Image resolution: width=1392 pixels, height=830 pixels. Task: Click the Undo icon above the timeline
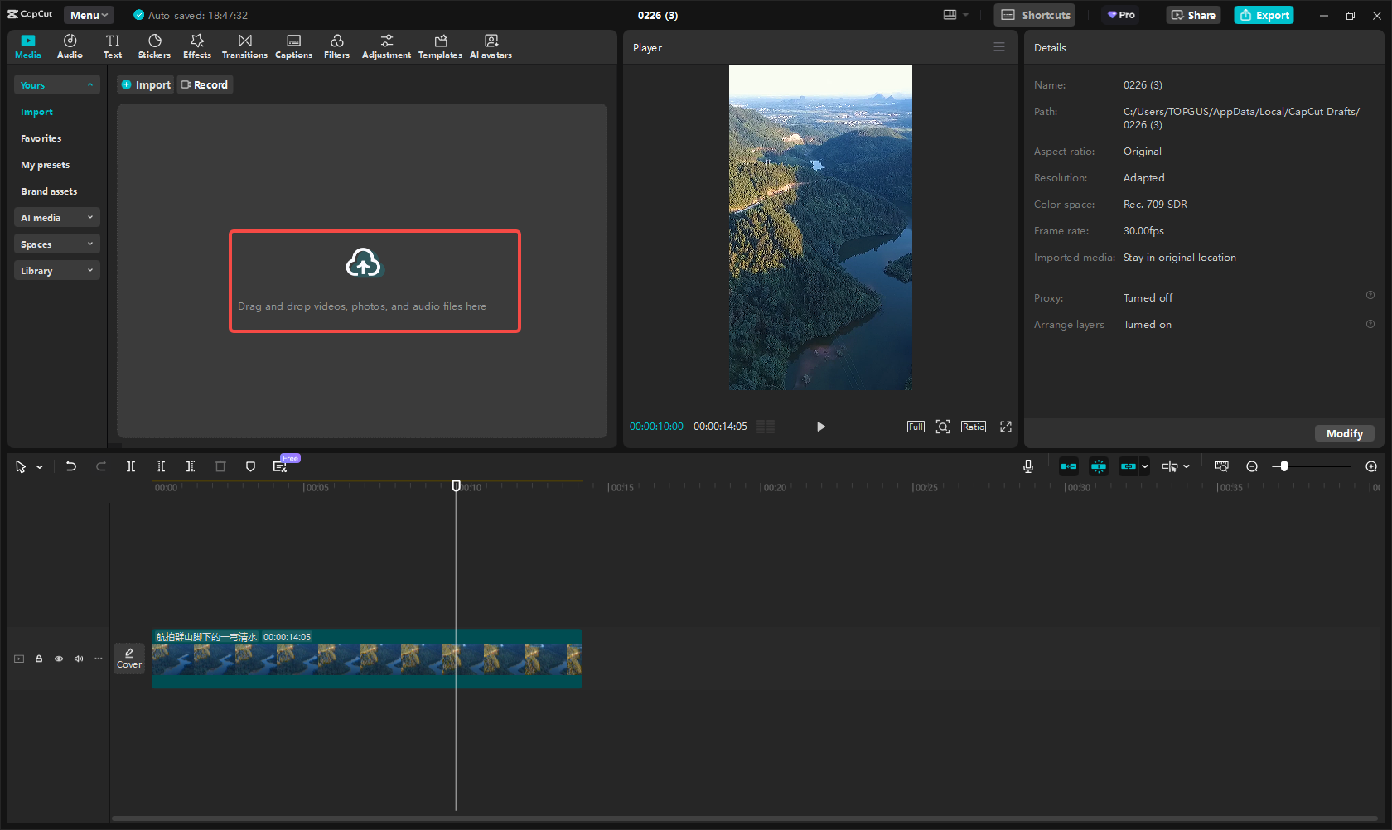click(71, 466)
